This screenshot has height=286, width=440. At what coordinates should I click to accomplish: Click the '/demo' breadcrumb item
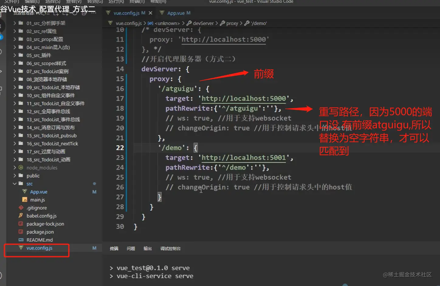[x=259, y=23]
